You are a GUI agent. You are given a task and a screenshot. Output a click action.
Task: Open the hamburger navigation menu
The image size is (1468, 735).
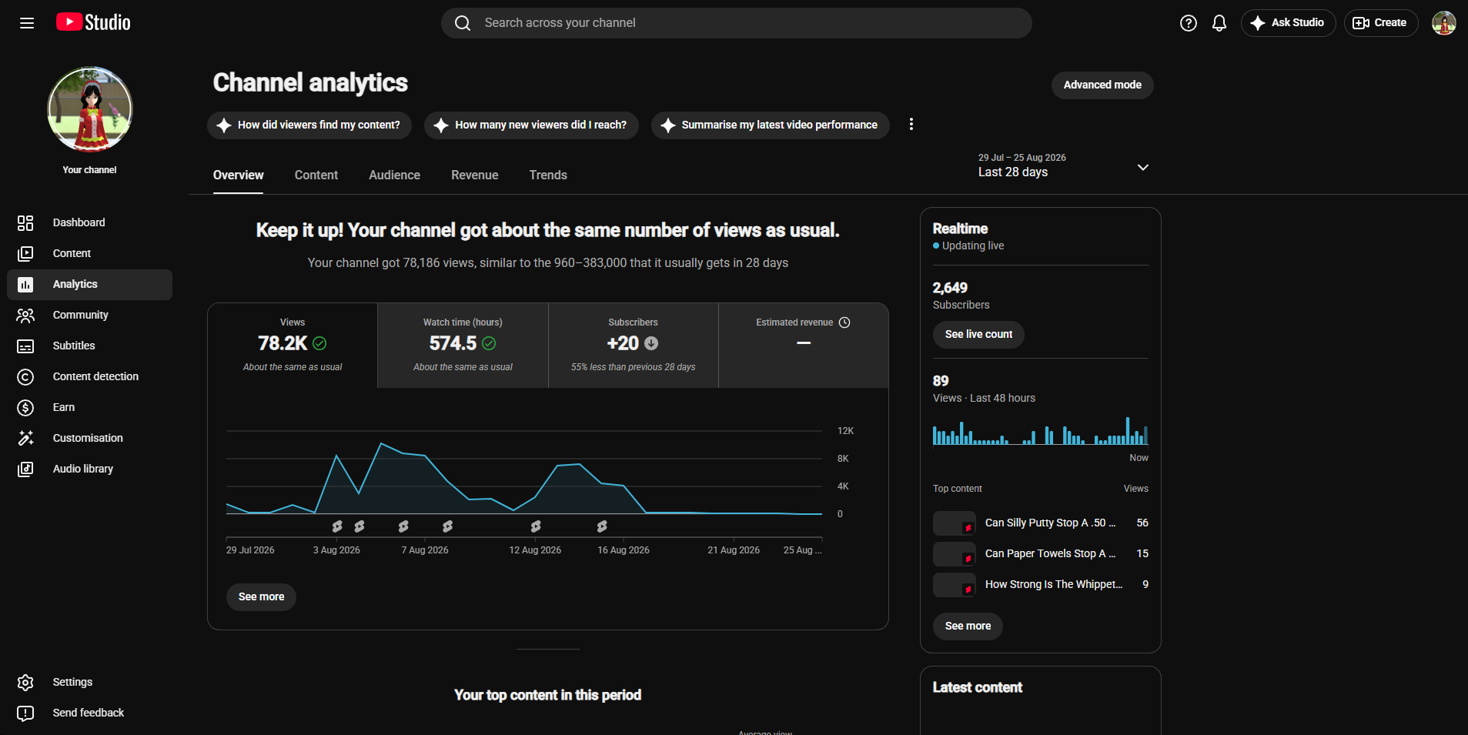pyautogui.click(x=27, y=23)
